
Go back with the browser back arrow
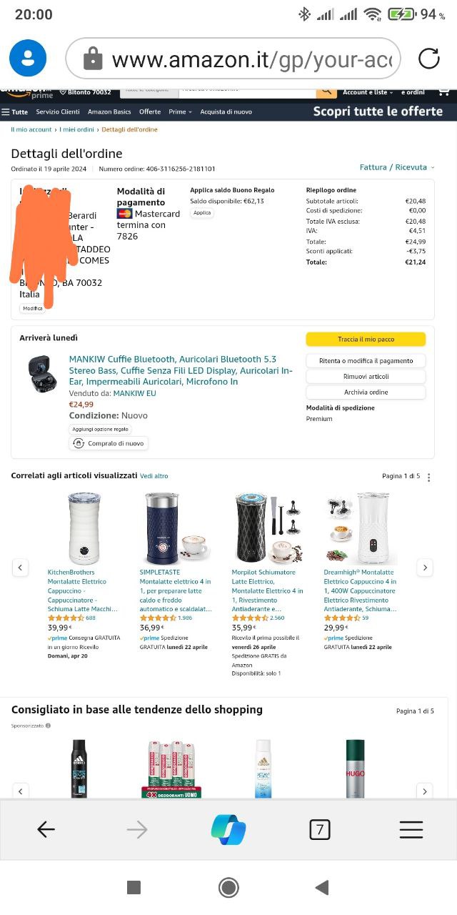point(46,829)
